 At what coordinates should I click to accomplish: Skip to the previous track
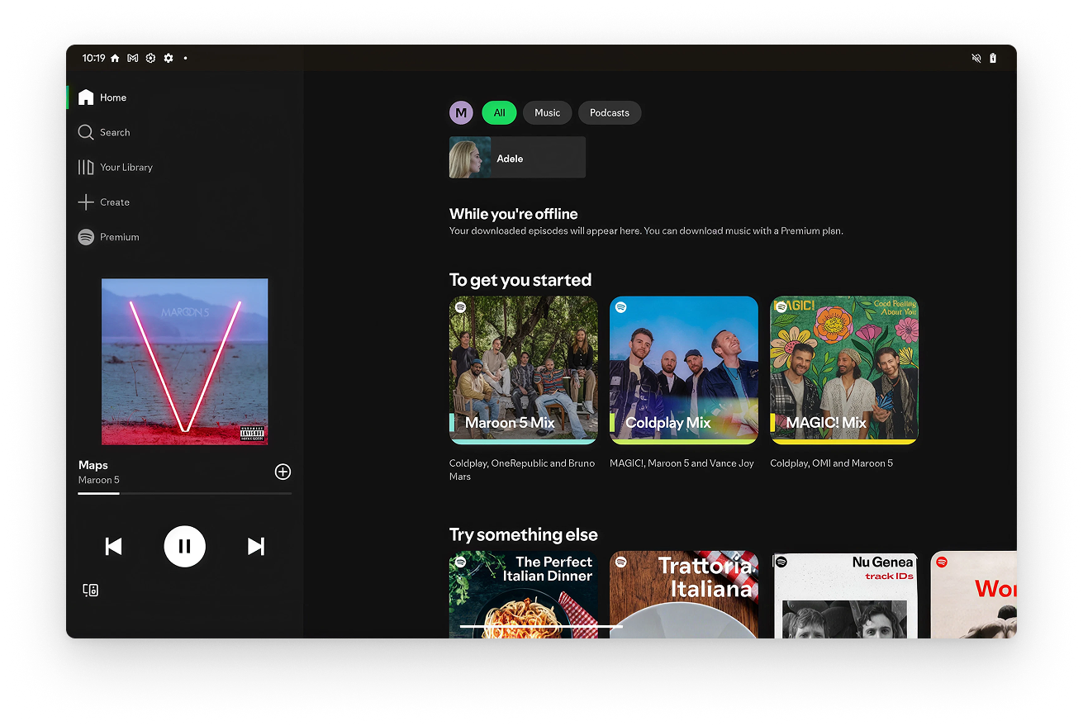tap(114, 546)
